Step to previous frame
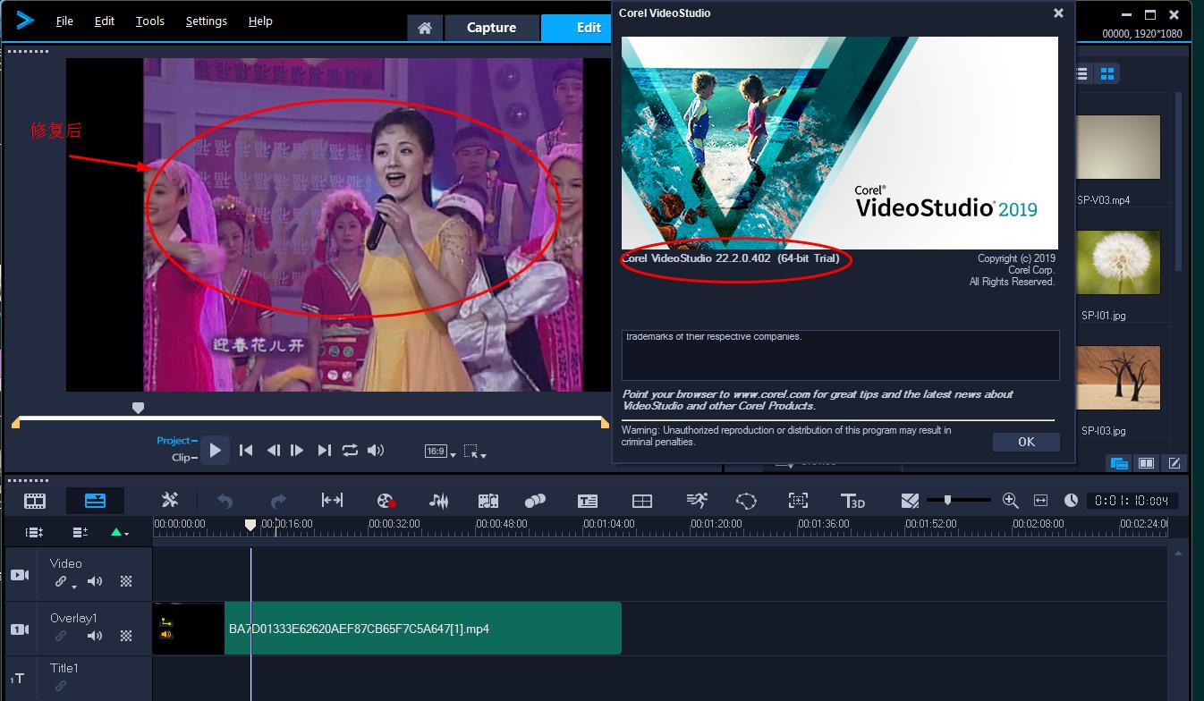The height and width of the screenshot is (701, 1204). (x=274, y=451)
